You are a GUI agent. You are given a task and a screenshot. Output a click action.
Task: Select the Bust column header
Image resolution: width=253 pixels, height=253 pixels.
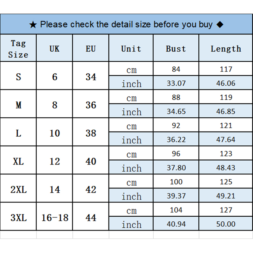pyautogui.click(x=176, y=49)
